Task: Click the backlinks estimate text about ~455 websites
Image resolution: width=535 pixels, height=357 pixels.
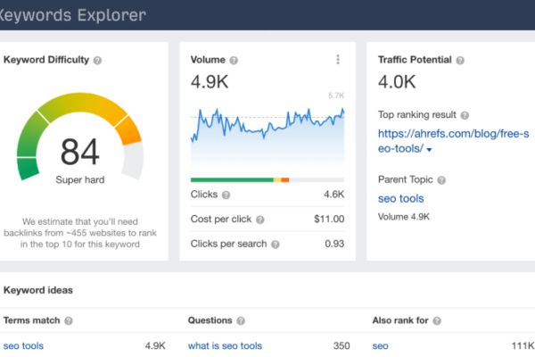Action: pyautogui.click(x=80, y=233)
